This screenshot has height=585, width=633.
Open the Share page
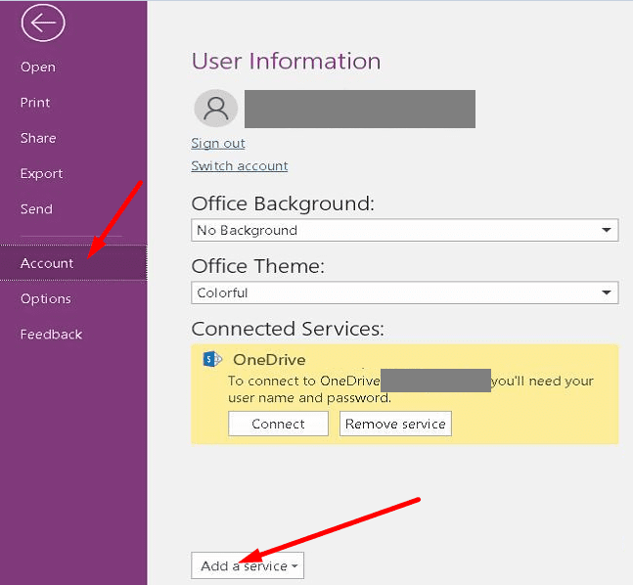coord(38,138)
